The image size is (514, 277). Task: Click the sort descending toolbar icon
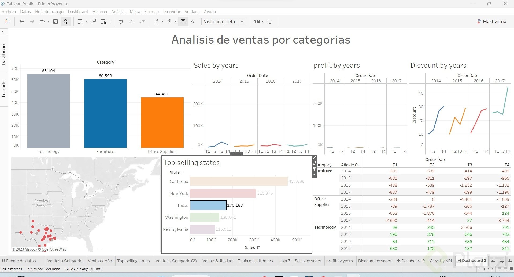click(142, 21)
